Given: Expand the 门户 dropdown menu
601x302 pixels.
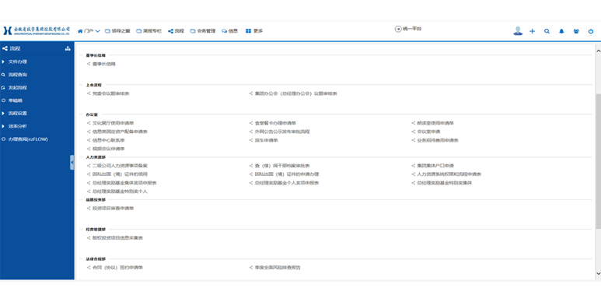Looking at the screenshot, I should (89, 31).
